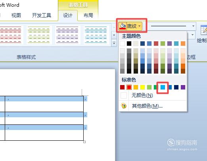Viewport: 207px width, 161px height.
Task: Choose olive green theme color swatch in top row
Action: click(163, 43)
